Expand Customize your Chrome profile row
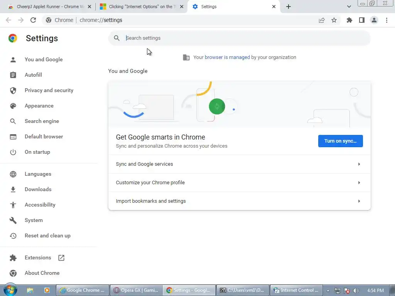 pyautogui.click(x=239, y=183)
